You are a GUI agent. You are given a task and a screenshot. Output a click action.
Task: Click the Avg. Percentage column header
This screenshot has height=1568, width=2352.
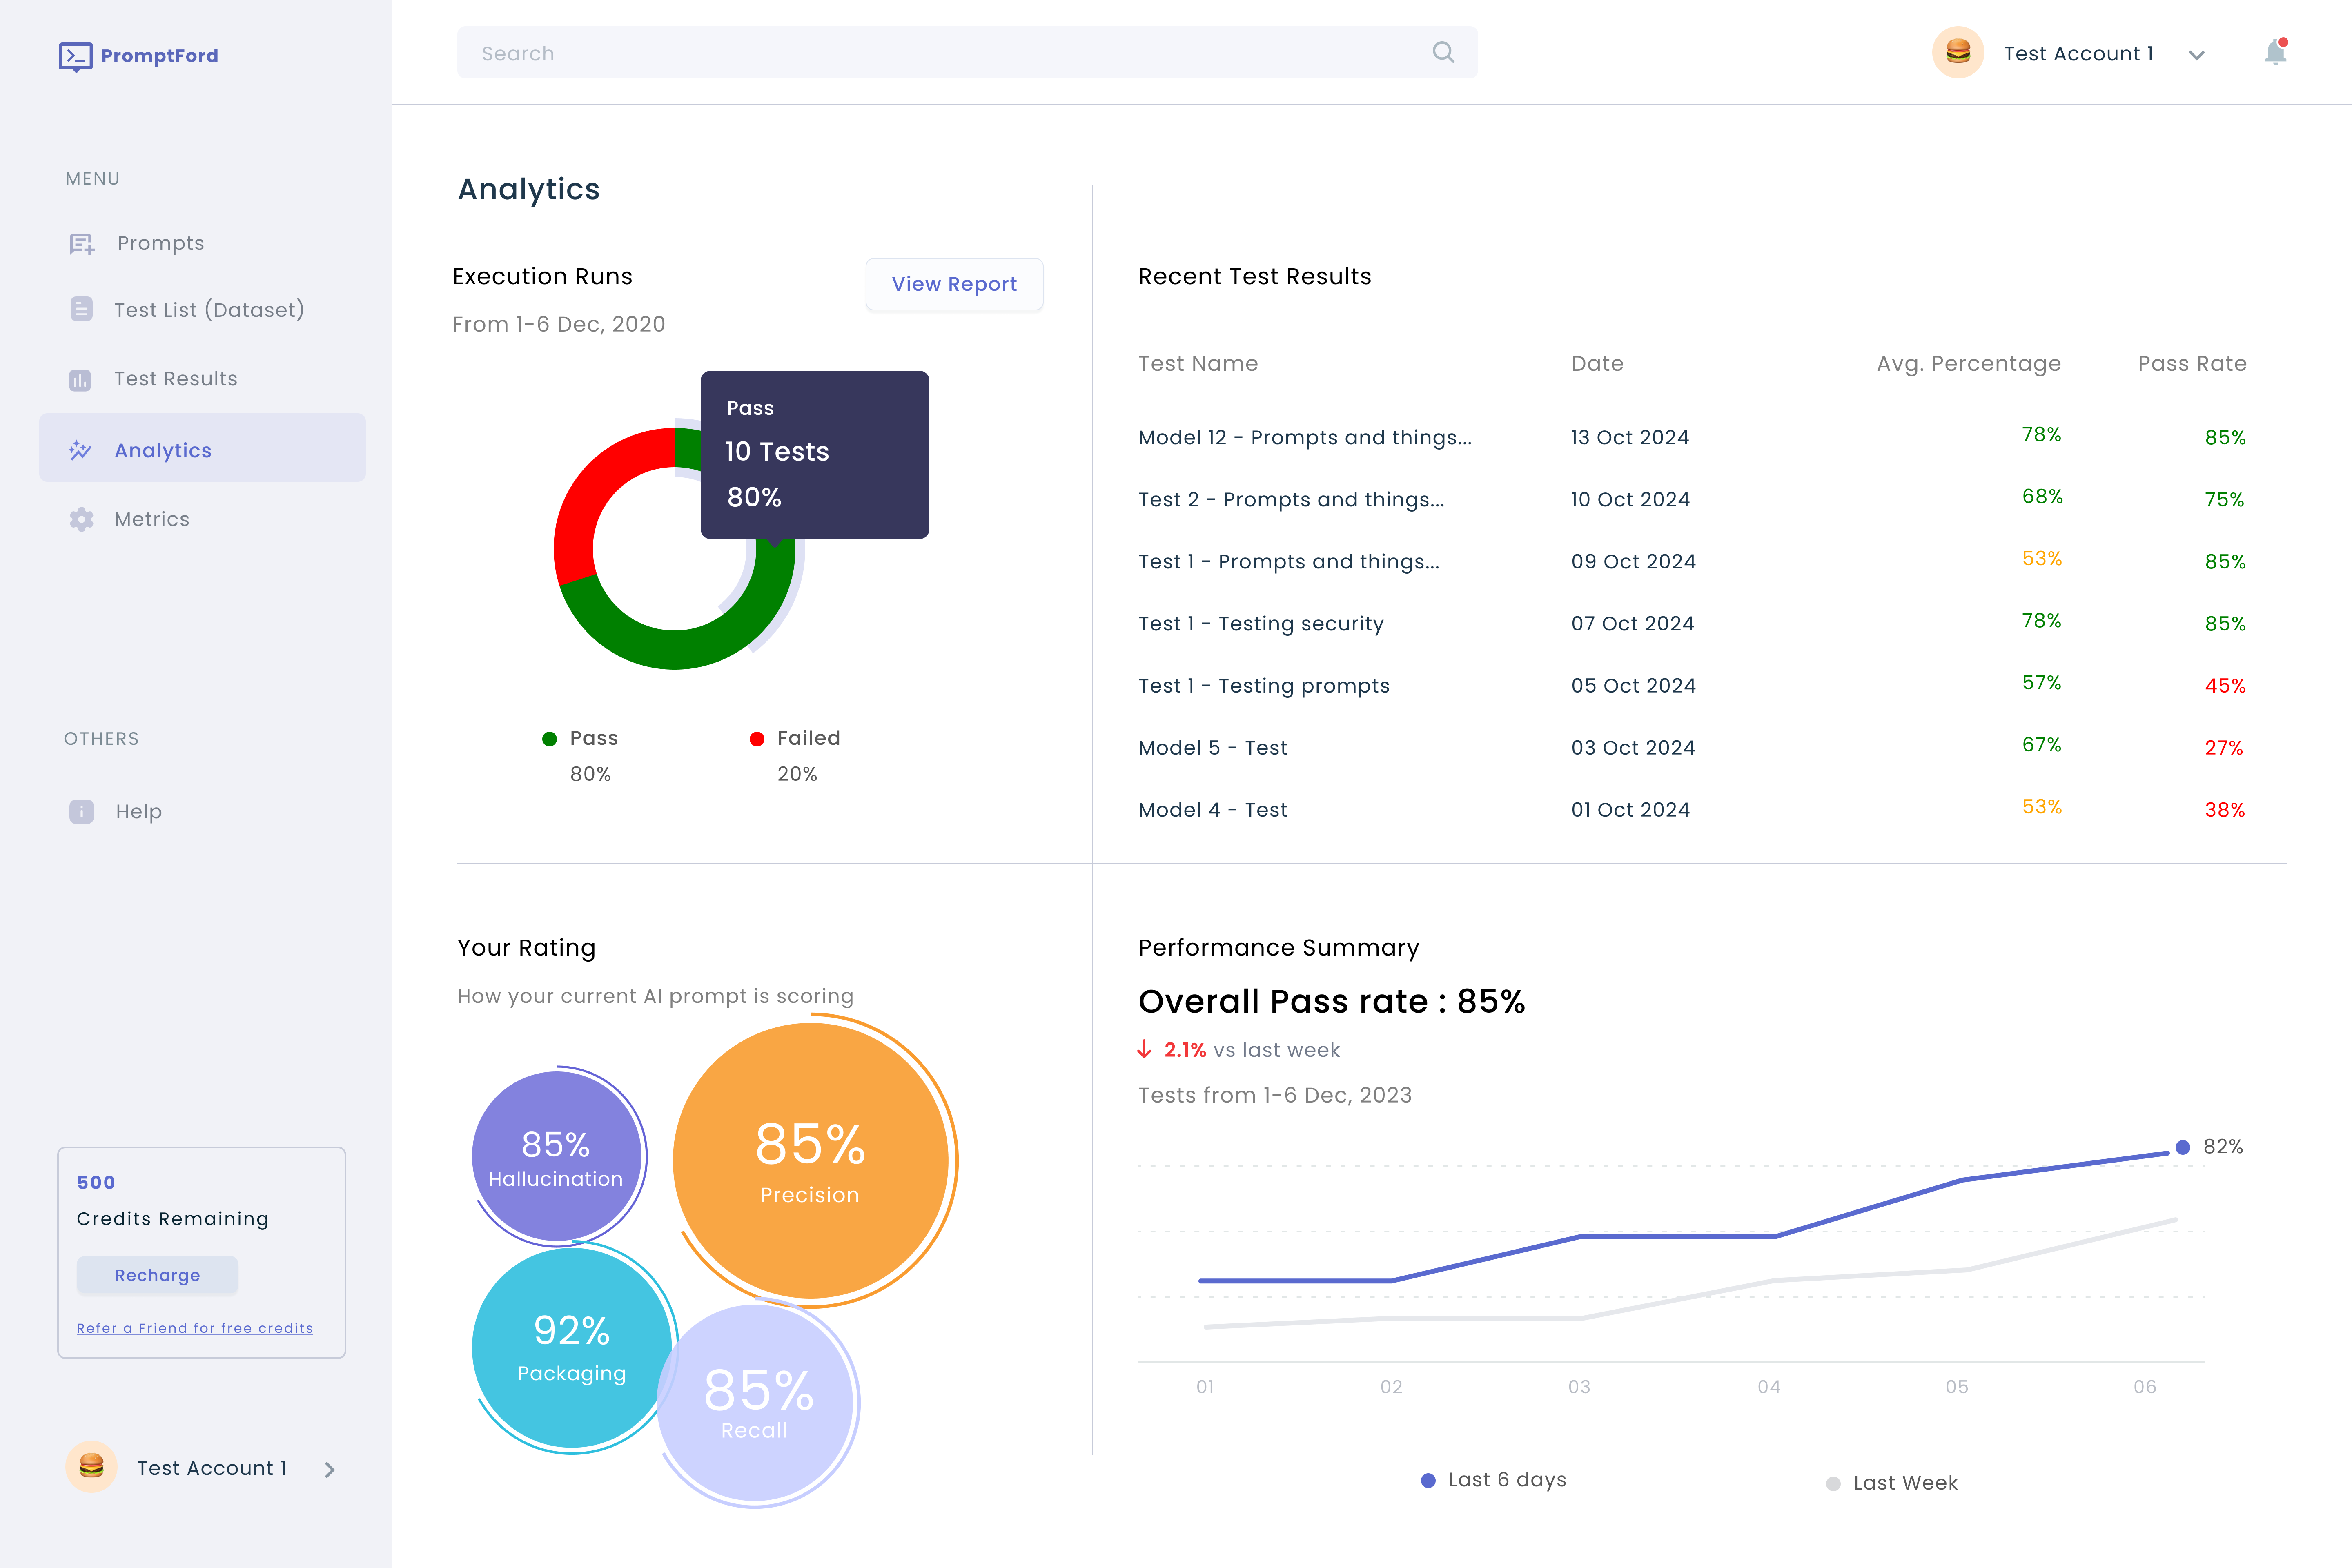tap(1969, 364)
